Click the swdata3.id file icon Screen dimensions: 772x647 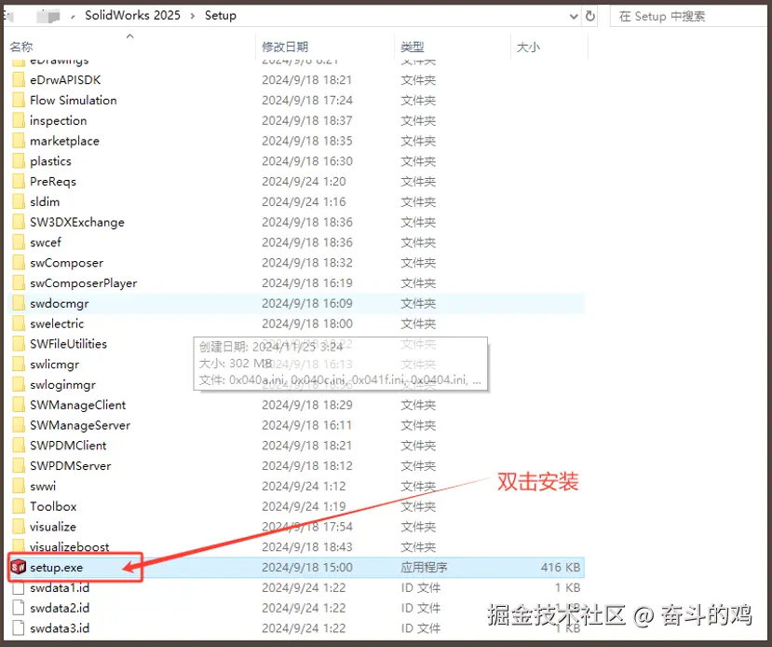pyautogui.click(x=19, y=627)
